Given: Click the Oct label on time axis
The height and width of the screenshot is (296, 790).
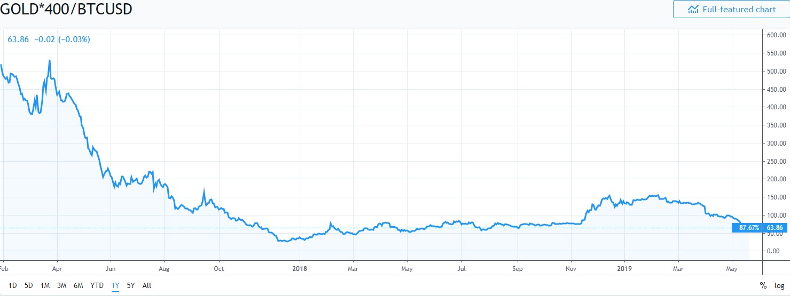Looking at the screenshot, I should click(x=218, y=269).
